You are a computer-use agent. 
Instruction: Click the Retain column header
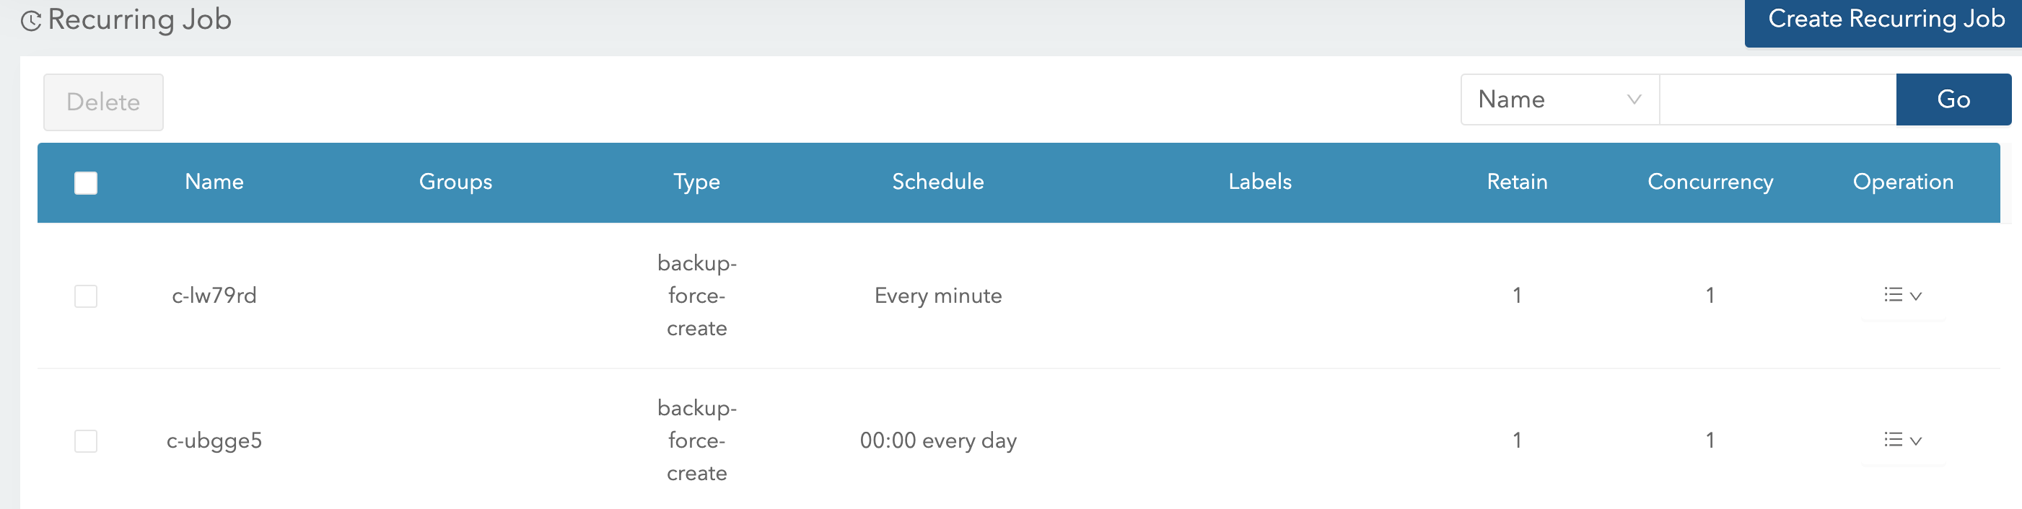point(1517,182)
